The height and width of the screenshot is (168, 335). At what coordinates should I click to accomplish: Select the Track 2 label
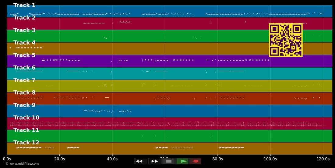point(24,18)
